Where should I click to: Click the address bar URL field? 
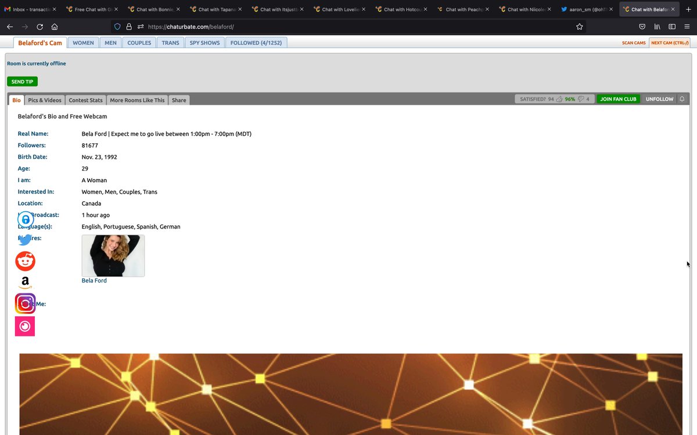(348, 27)
